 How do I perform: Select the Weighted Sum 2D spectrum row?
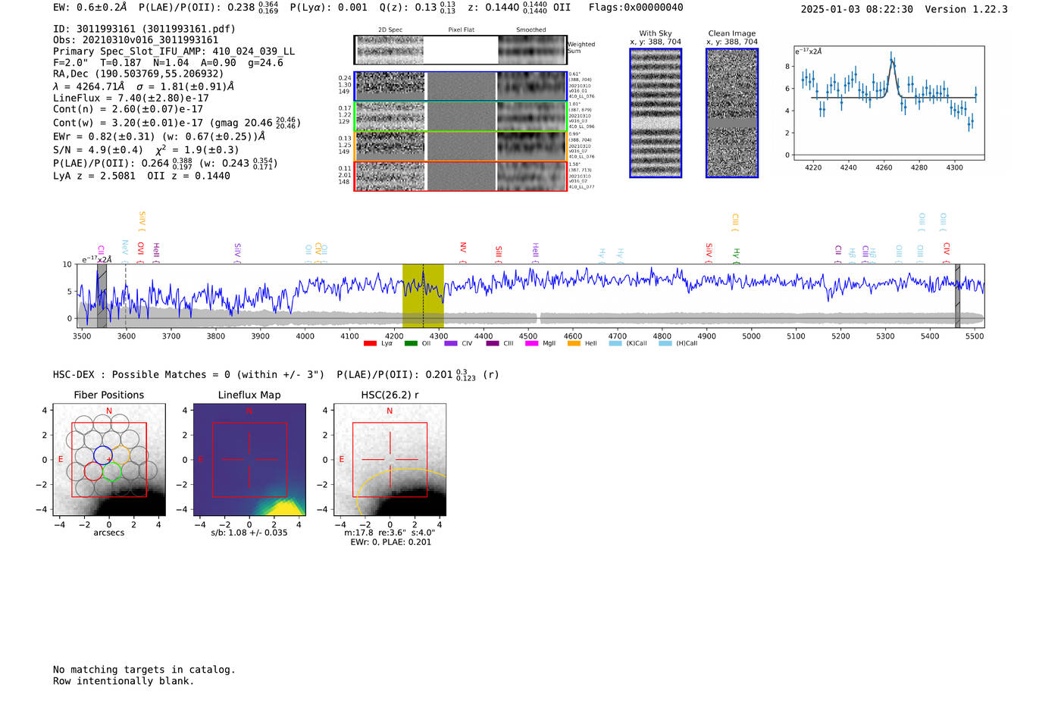[460, 50]
